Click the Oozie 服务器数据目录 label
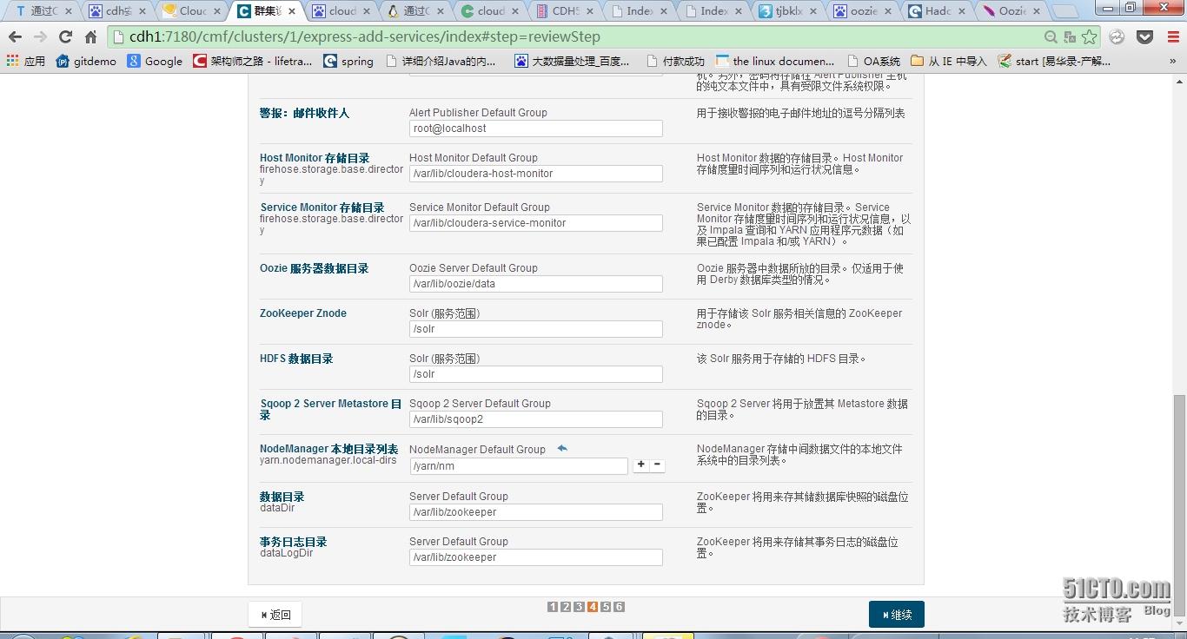The width and height of the screenshot is (1187, 639). 315,268
